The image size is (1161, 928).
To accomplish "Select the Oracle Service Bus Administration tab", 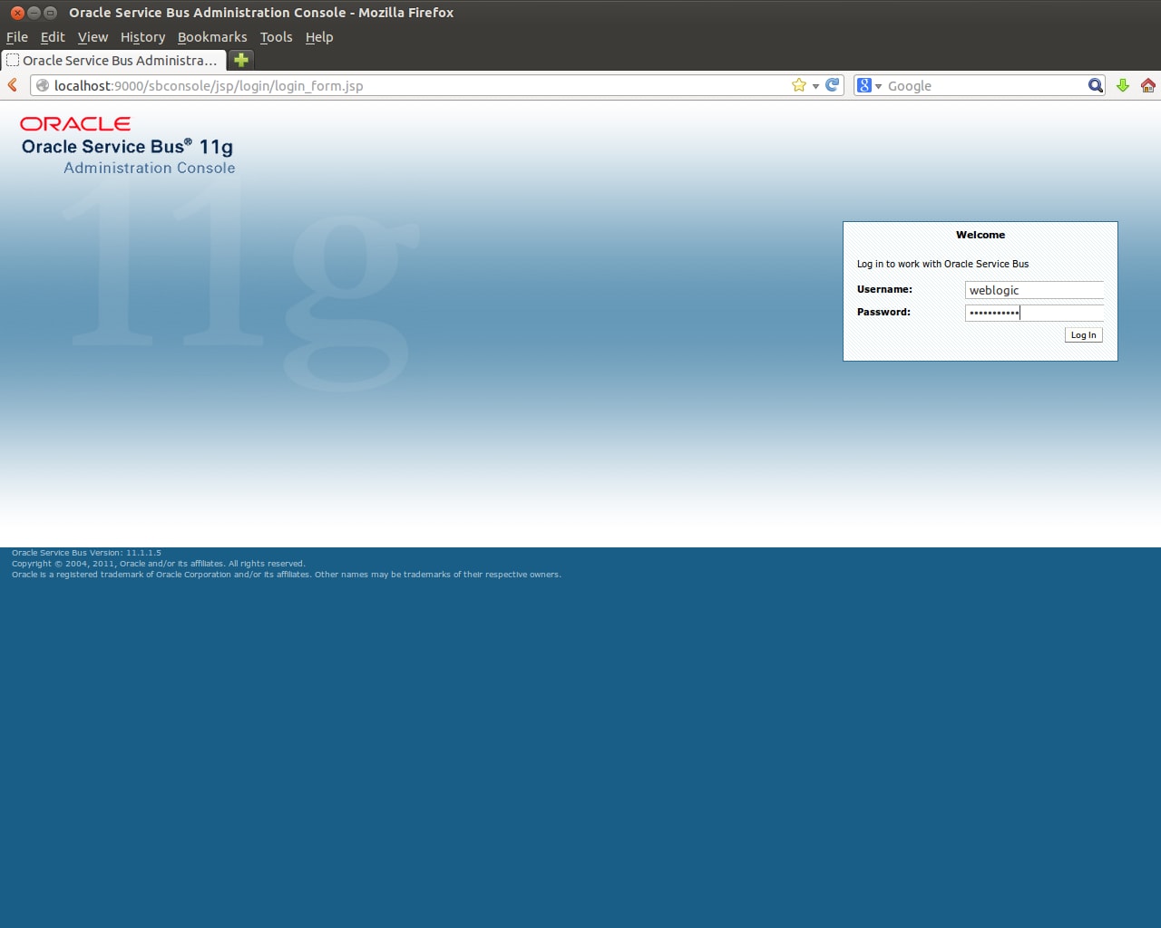I will point(113,61).
